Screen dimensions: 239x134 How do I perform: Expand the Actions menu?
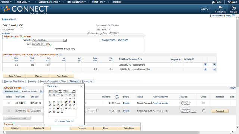pos(6,33)
